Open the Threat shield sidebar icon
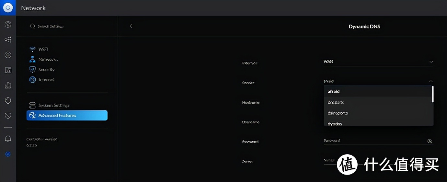The width and height of the screenshot is (447, 182). [8, 116]
